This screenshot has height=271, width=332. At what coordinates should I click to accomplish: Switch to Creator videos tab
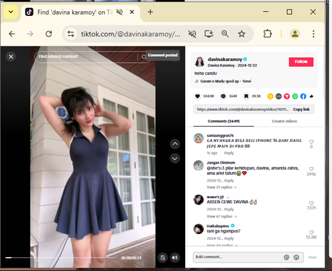point(284,121)
